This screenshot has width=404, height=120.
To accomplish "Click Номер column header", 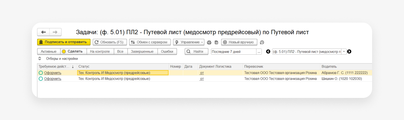I will tap(176, 67).
